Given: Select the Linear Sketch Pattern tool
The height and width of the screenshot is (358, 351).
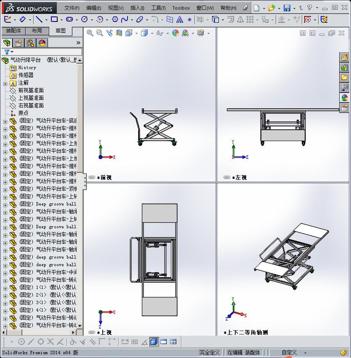Looking at the screenshot, I should coord(250,20).
